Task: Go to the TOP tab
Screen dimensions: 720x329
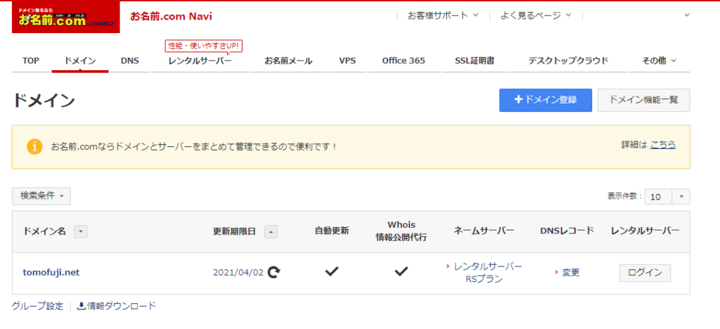Action: (31, 60)
